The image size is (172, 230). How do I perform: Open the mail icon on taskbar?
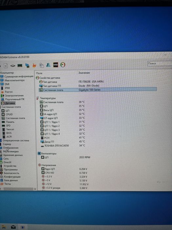coord(13,227)
